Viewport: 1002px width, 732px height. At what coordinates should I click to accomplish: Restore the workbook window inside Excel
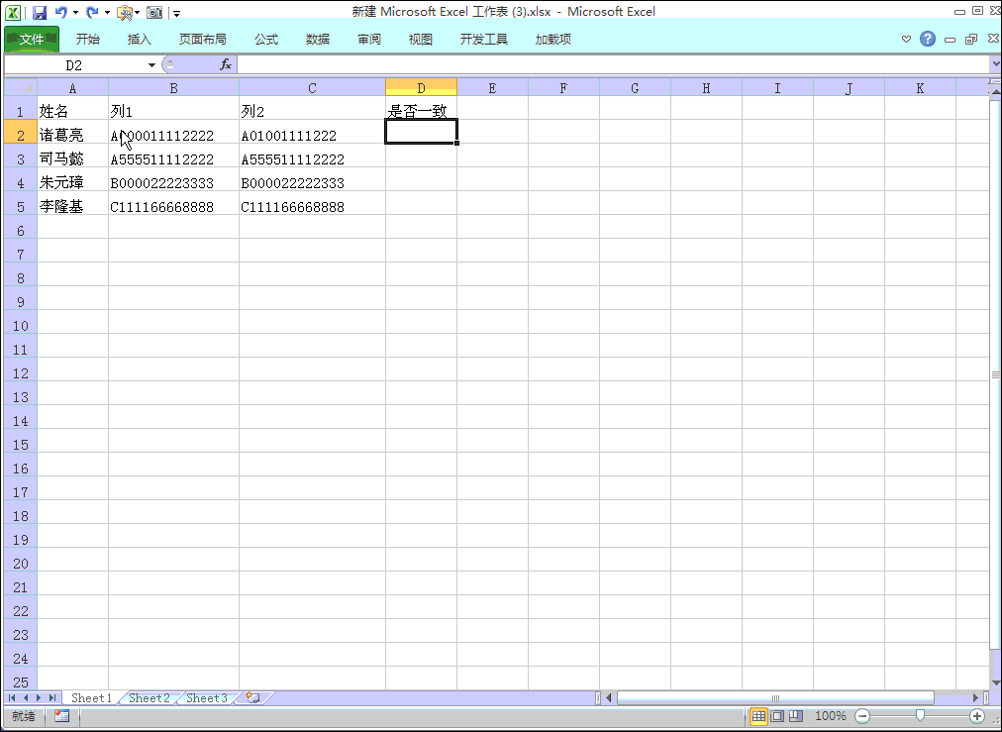tap(971, 40)
